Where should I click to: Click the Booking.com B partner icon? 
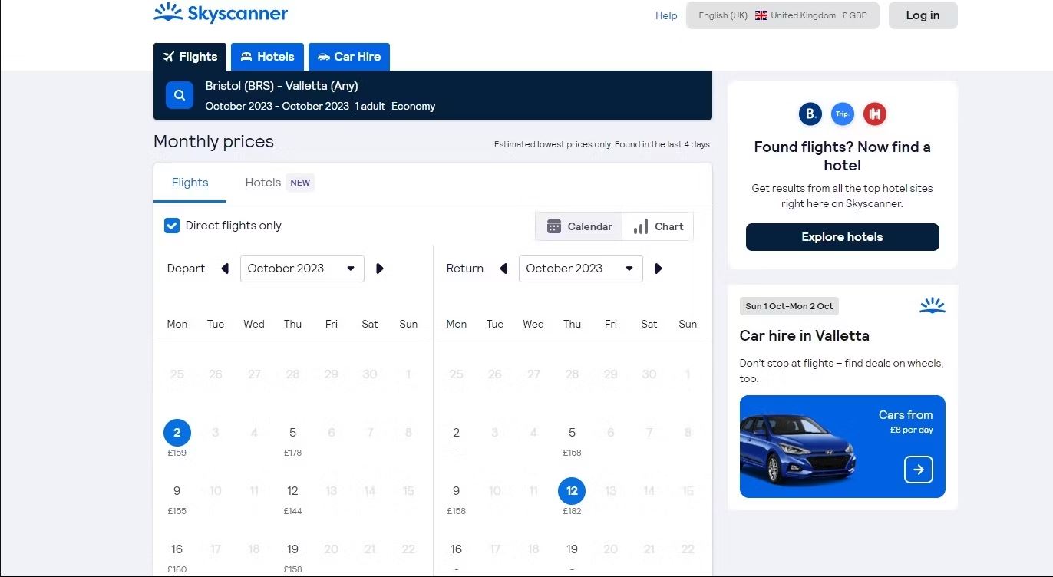tap(810, 114)
